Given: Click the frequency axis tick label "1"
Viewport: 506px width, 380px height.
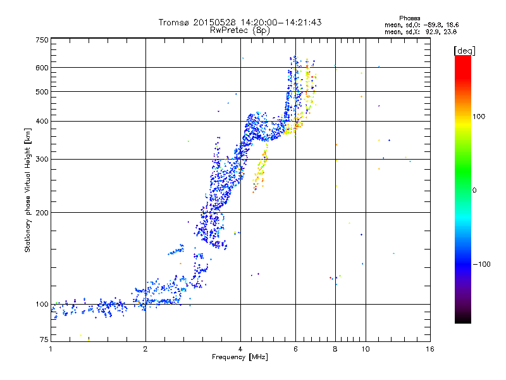Looking at the screenshot, I should pyautogui.click(x=51, y=349).
